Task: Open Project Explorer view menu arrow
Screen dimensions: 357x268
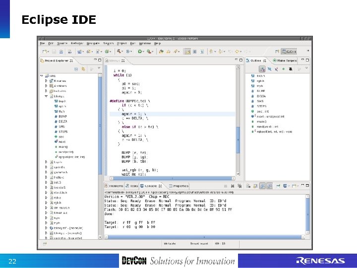Action: 99,68
